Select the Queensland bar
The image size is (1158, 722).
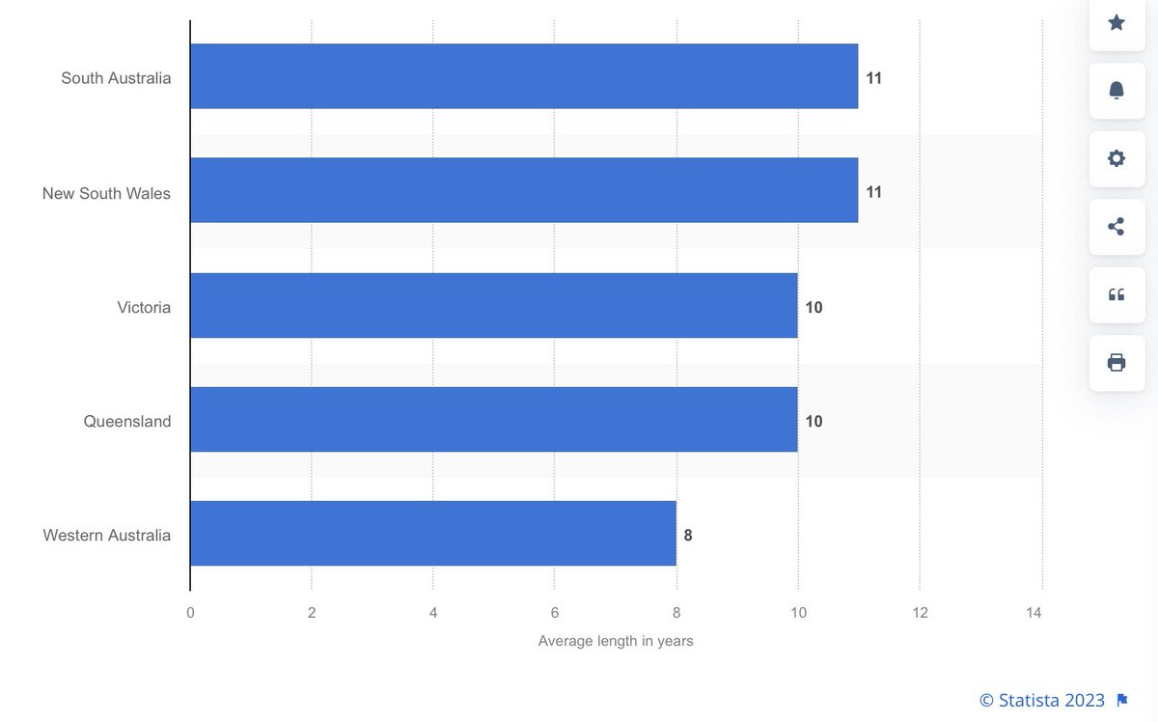[494, 419]
